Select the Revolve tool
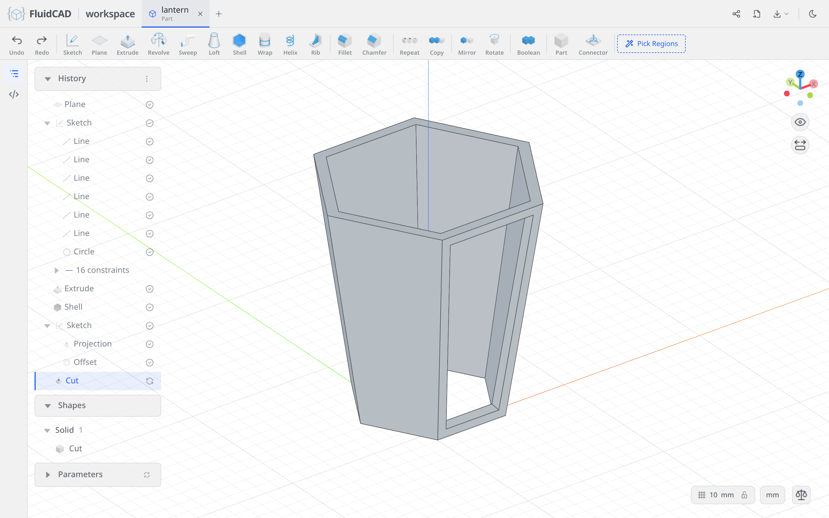The image size is (829, 518). point(159,44)
